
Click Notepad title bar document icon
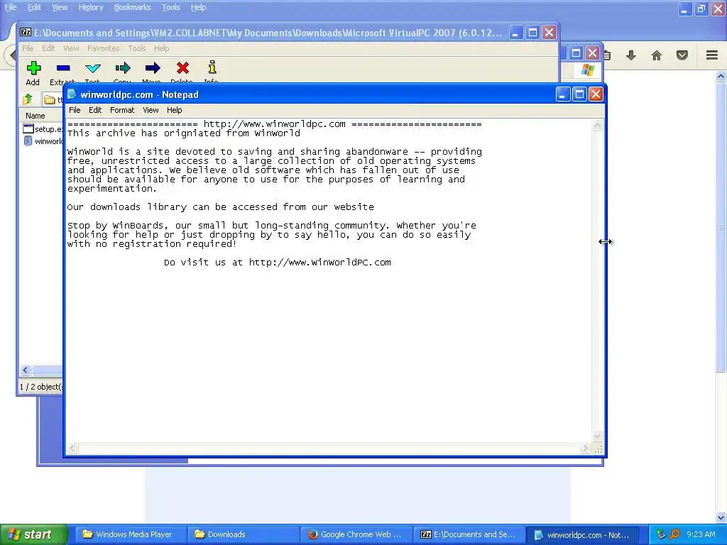pyautogui.click(x=72, y=94)
